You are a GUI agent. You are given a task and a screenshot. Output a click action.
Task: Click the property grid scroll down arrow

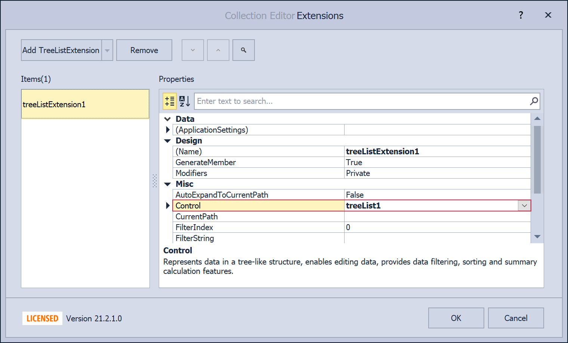[537, 237]
